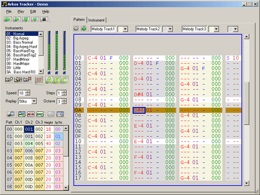Switch to the Instrument tab
Screen dimensions: 260x195
[x=96, y=20]
